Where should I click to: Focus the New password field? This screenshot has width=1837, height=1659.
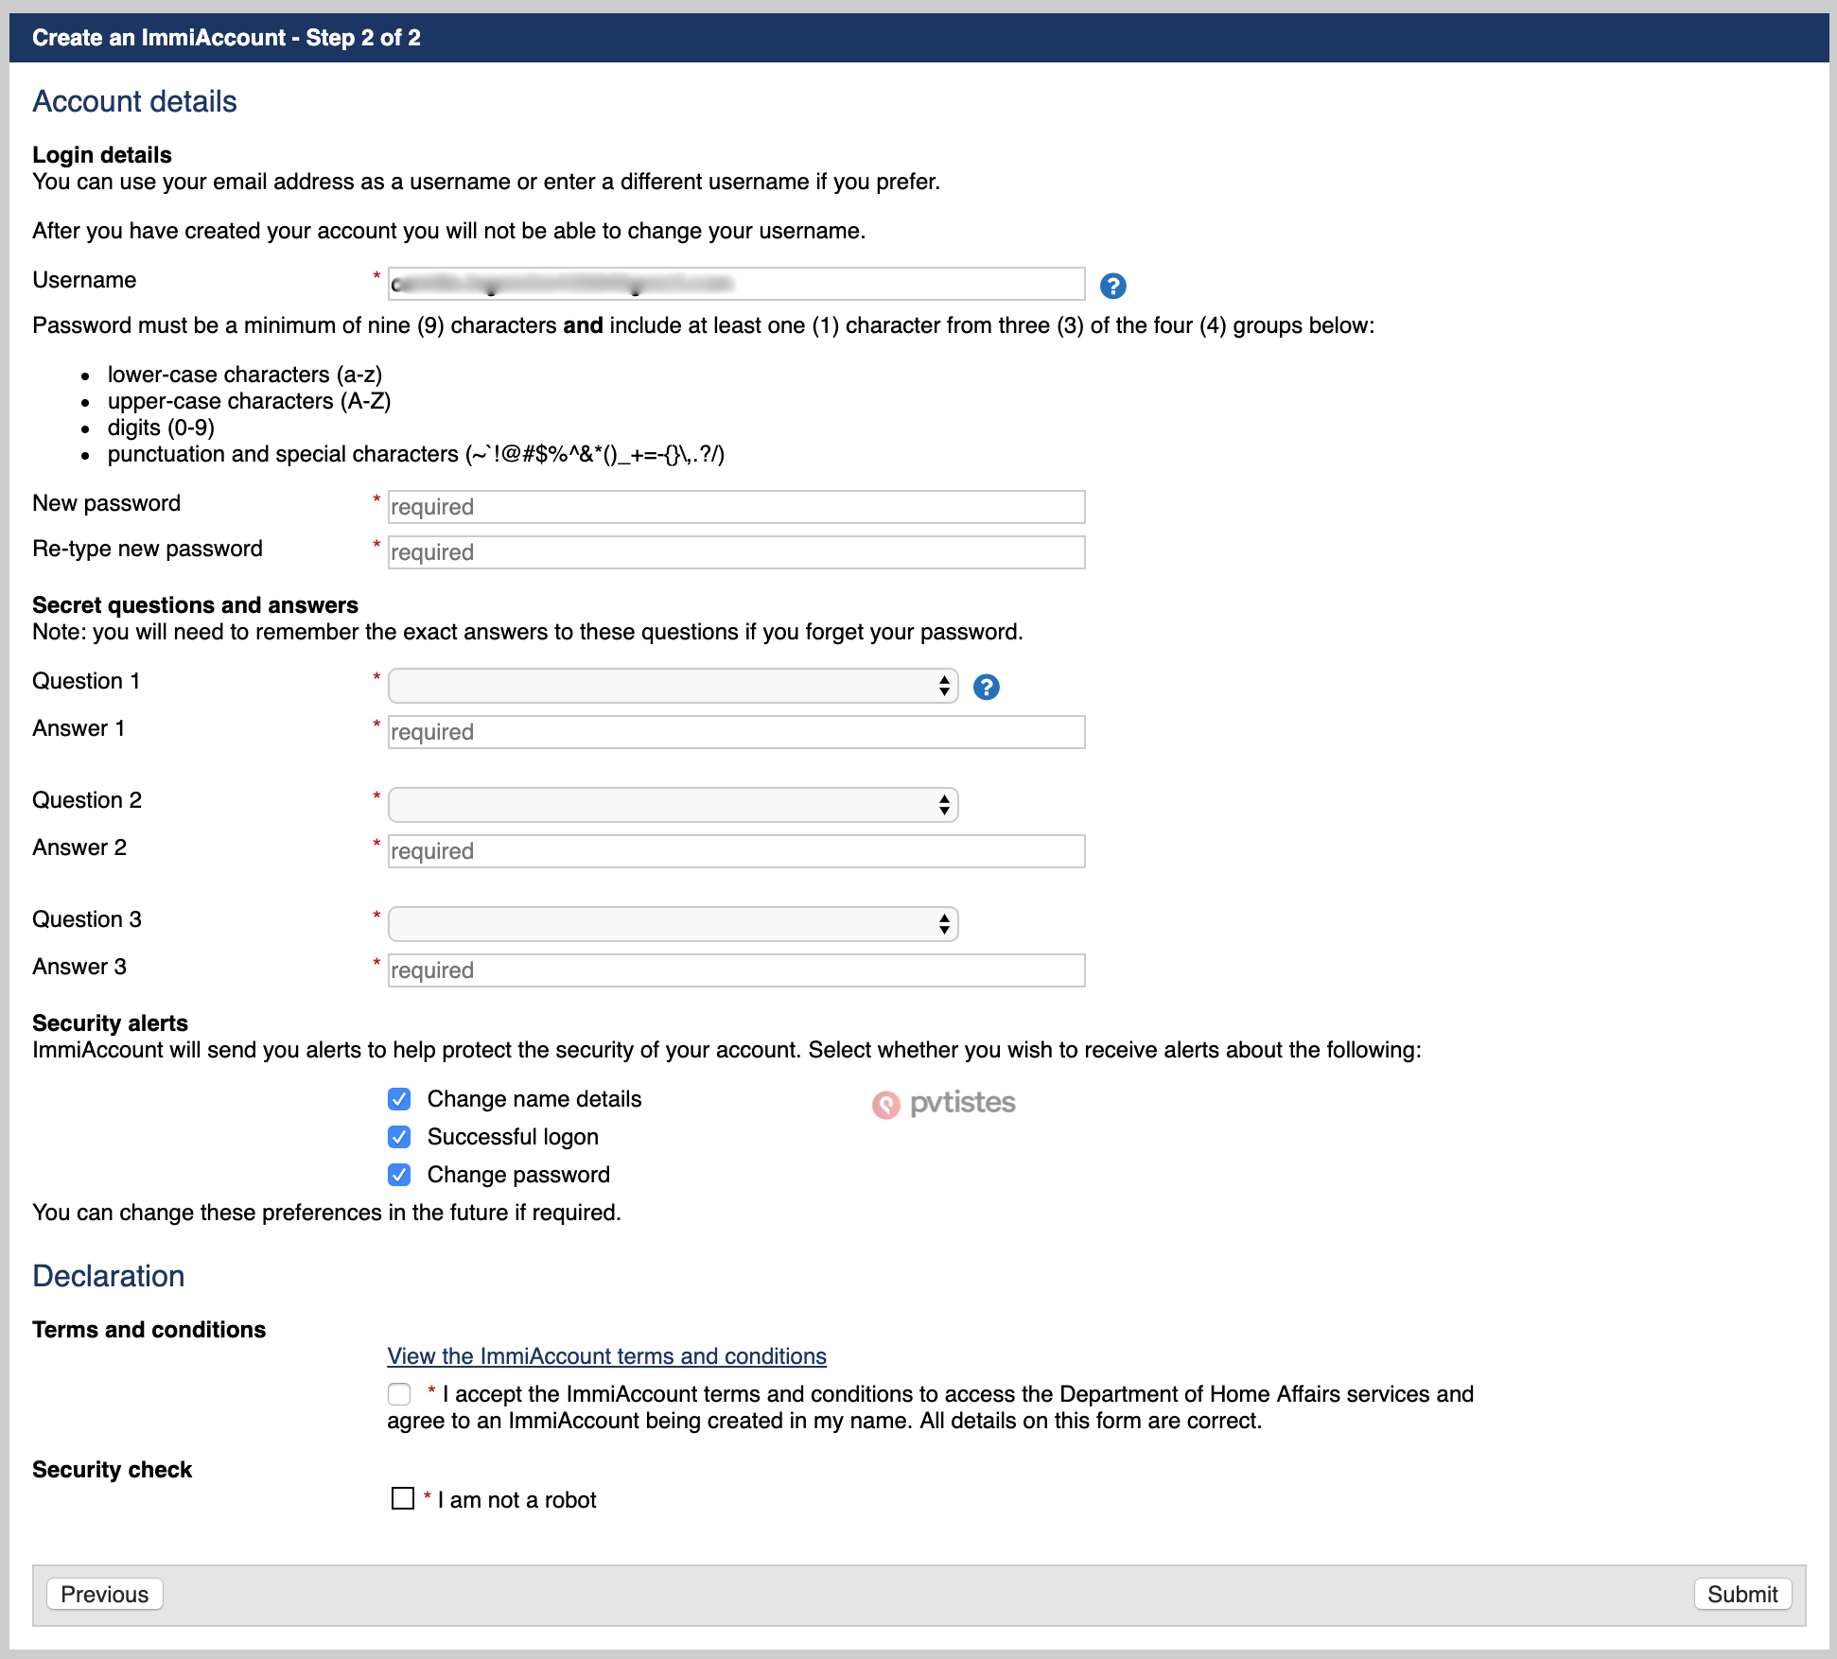click(736, 507)
